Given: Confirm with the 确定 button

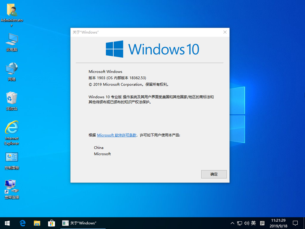Looking at the screenshot, I should tap(214, 174).
